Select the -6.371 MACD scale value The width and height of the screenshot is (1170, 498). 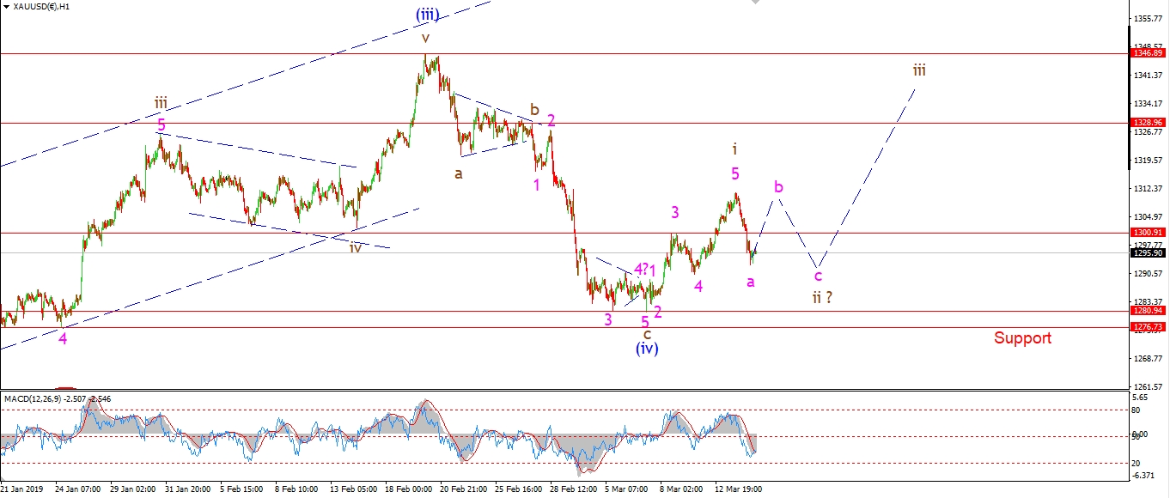point(1145,474)
